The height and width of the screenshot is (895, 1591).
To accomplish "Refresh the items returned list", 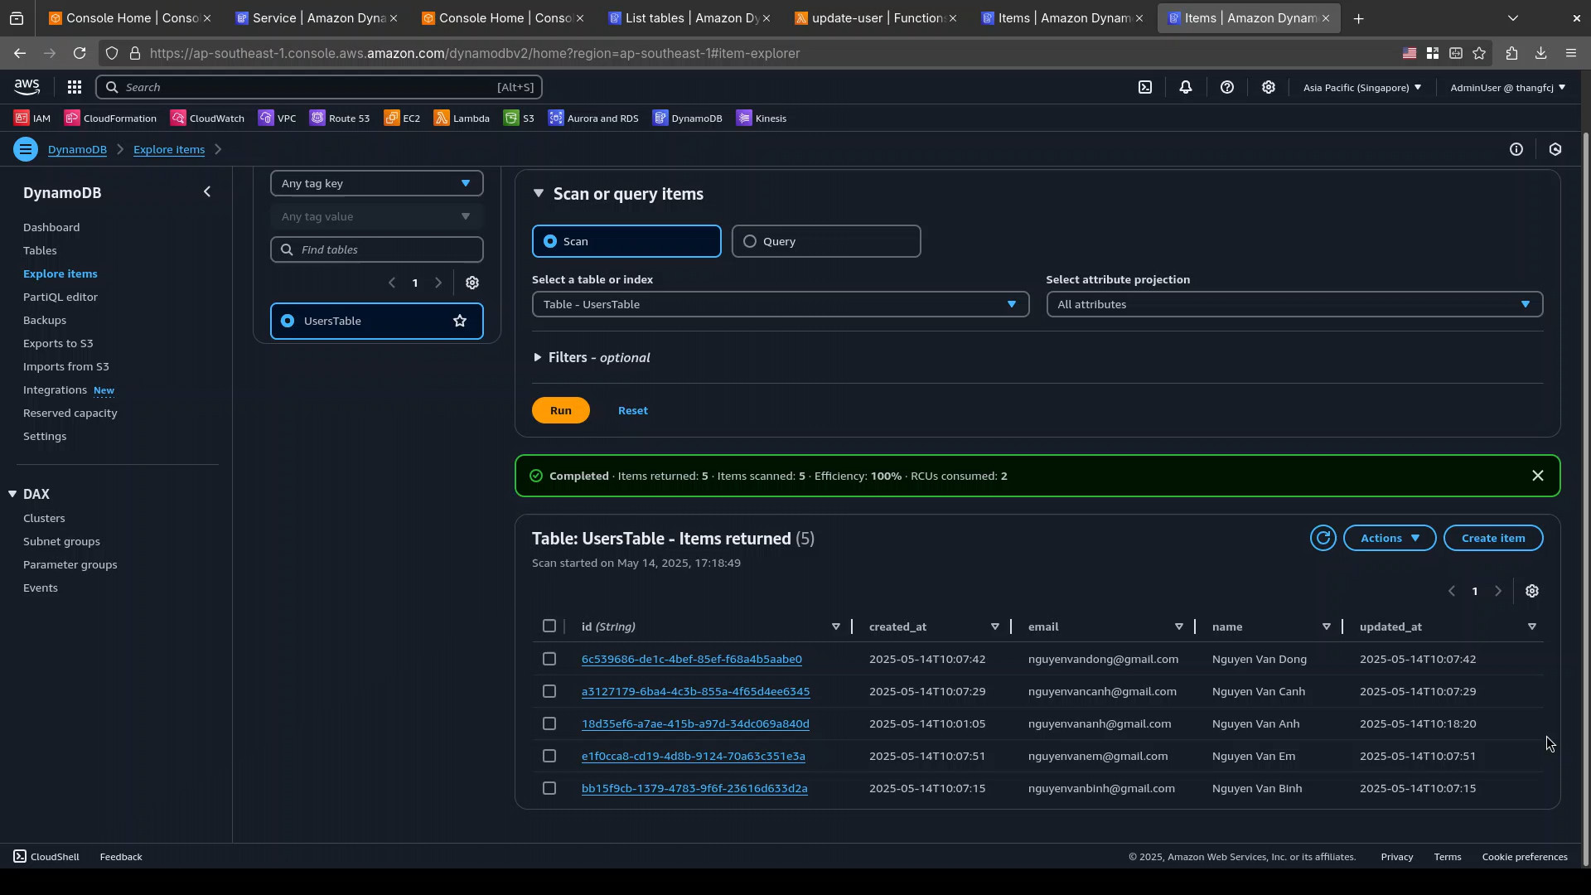I will click(x=1323, y=538).
